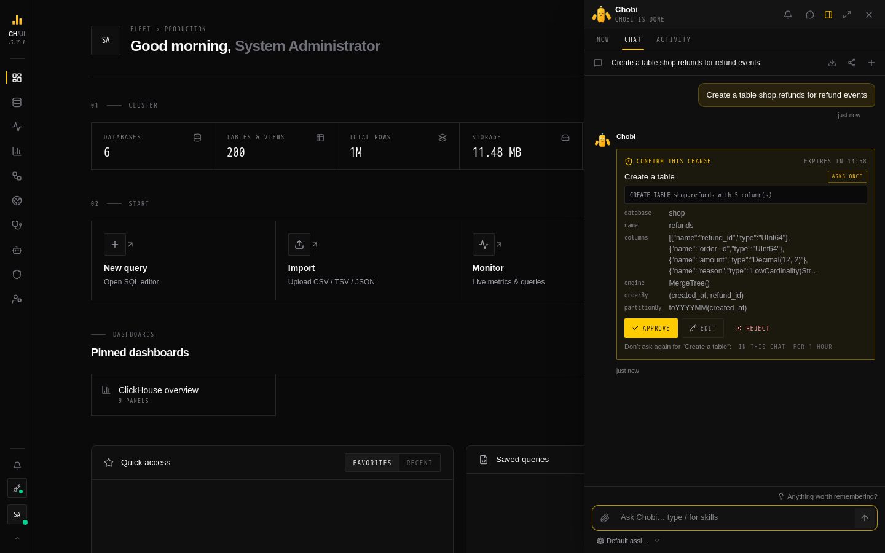Click the bell icon in the Chobi panel header

click(788, 15)
